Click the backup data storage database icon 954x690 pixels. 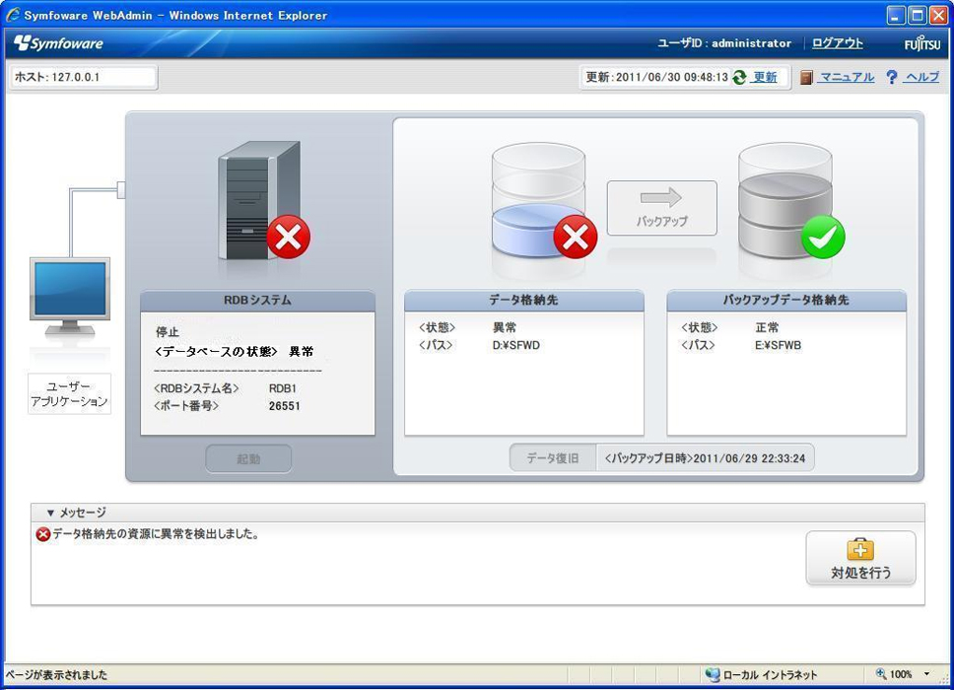(784, 199)
